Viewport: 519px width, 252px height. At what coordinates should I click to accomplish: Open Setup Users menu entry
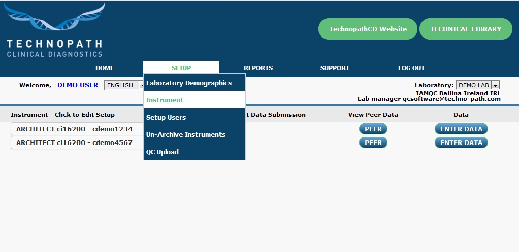[x=194, y=117]
